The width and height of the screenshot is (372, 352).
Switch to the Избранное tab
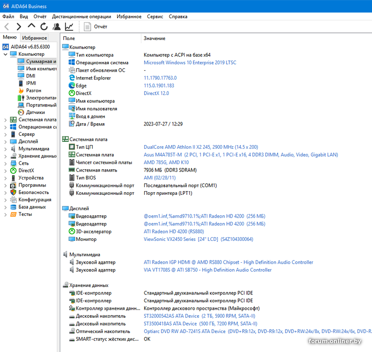[34, 38]
